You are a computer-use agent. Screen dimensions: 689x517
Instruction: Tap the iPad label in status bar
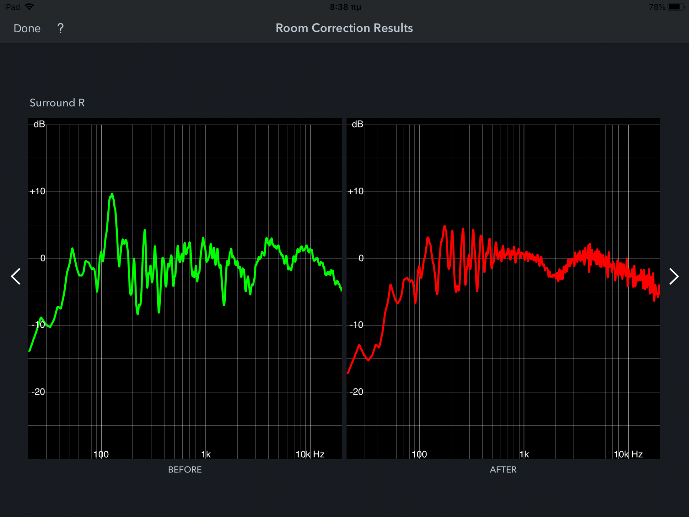coord(12,7)
